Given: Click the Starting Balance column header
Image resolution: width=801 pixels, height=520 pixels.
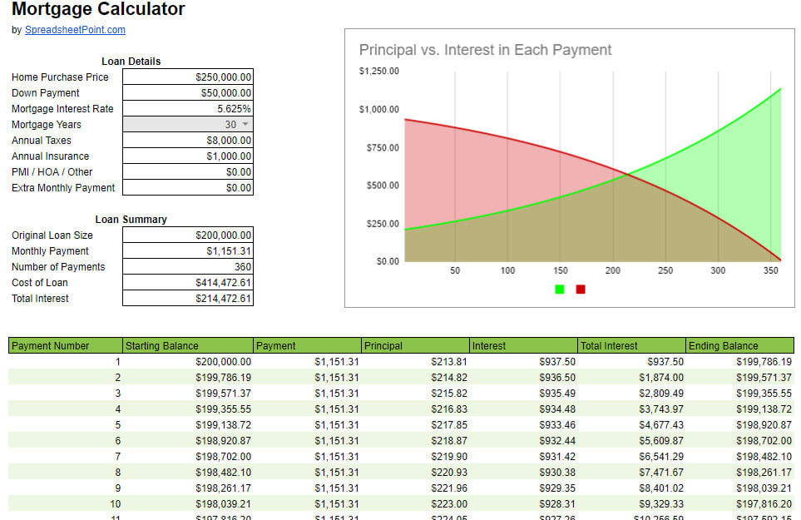Looking at the screenshot, I should pyautogui.click(x=188, y=345).
